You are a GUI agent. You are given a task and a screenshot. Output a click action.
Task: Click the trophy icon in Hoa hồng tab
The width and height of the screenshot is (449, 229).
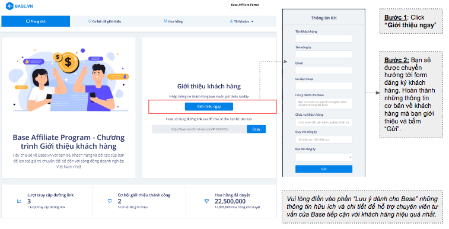click(165, 21)
